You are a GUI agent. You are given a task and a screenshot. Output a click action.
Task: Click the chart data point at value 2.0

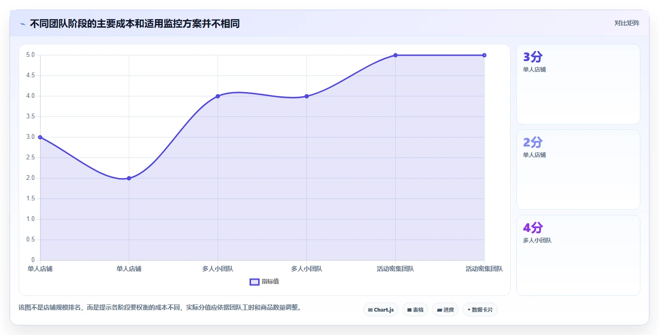tap(129, 178)
